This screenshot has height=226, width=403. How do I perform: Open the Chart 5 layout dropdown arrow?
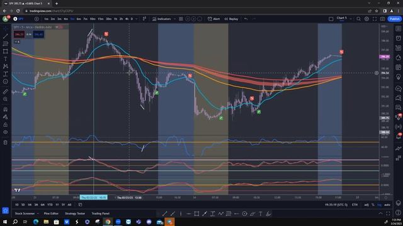pyautogui.click(x=351, y=19)
